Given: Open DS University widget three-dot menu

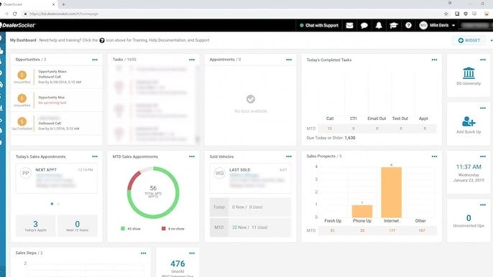Looking at the screenshot, I should point(483,60).
